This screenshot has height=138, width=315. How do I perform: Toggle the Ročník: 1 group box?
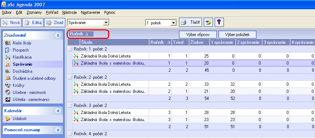(x=70, y=49)
